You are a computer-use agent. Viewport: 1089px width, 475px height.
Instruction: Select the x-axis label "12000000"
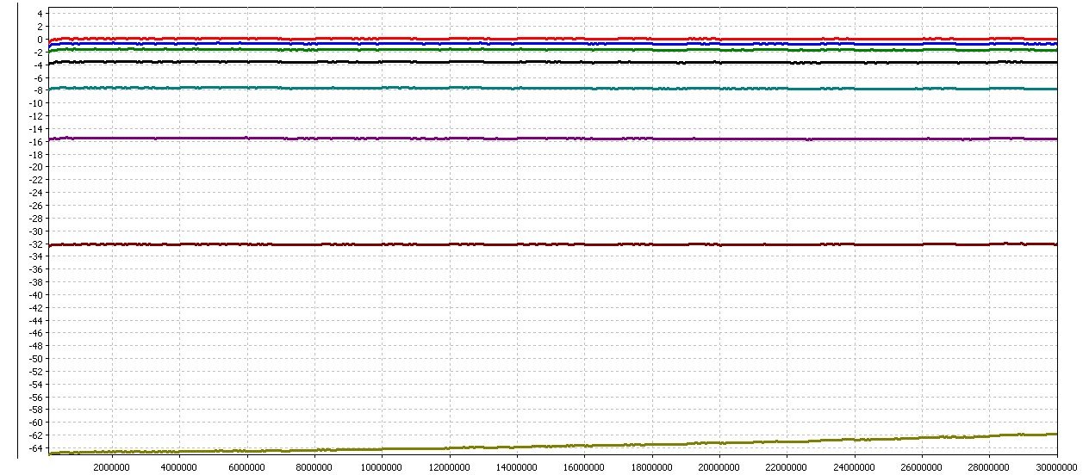[x=449, y=466]
